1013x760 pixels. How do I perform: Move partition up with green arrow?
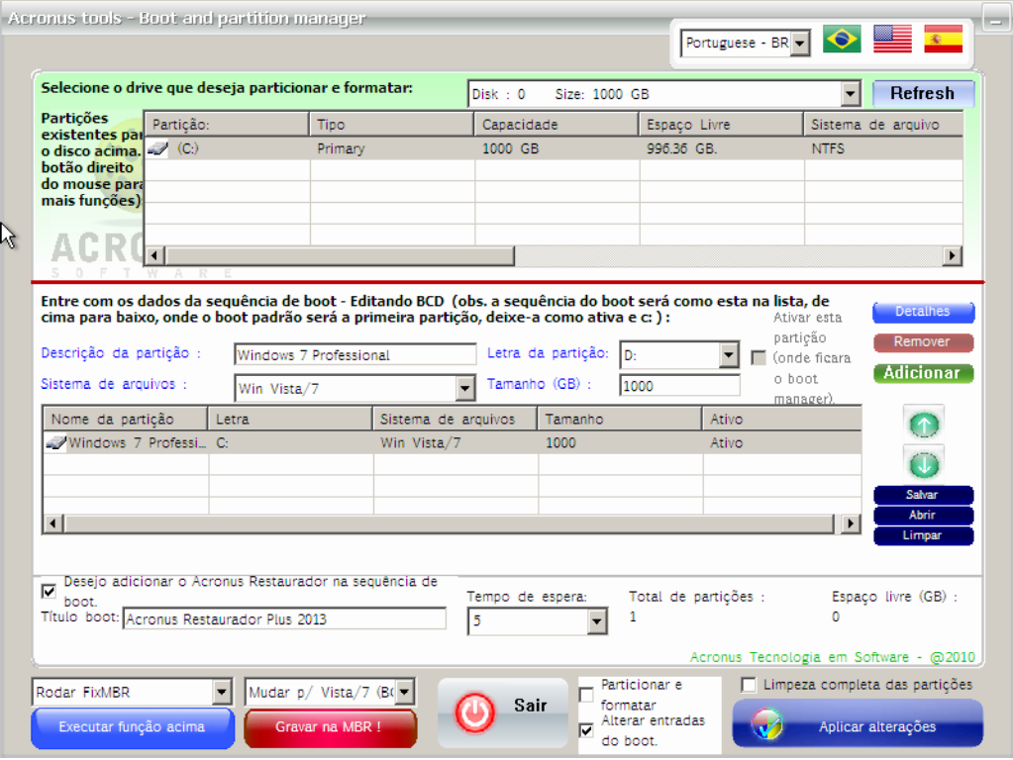(x=924, y=425)
